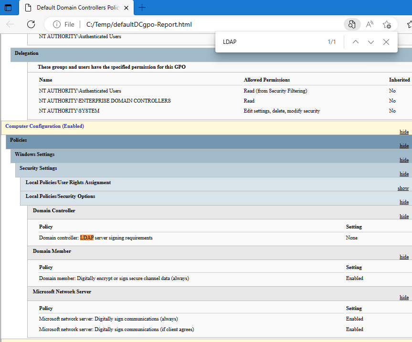
Task: Click the page icon on the browser tab
Action: point(28,8)
